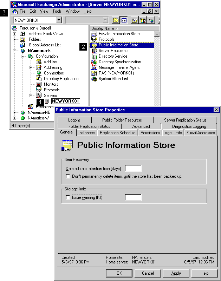Image resolution: width=221 pixels, height=281 pixels.
Task: Check the Issue warning (K) checkbox
Action: 68,197
